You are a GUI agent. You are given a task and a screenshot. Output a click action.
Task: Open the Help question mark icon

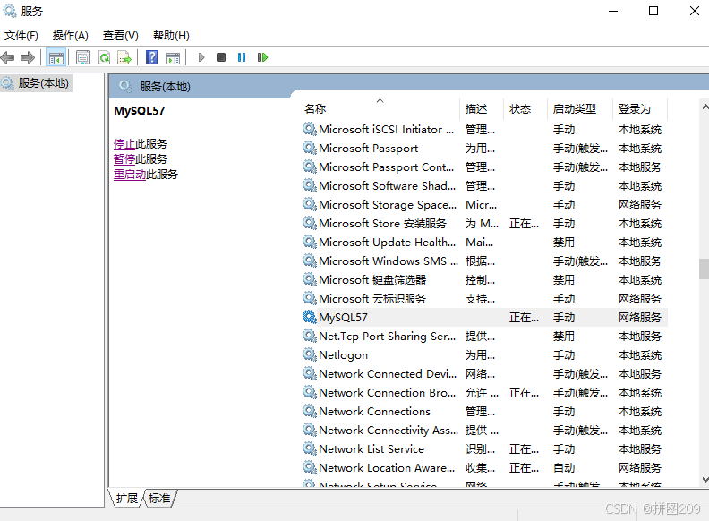[152, 57]
